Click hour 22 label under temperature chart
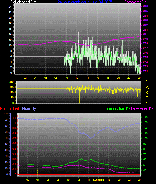The image size is (156, 184). pos(129,180)
